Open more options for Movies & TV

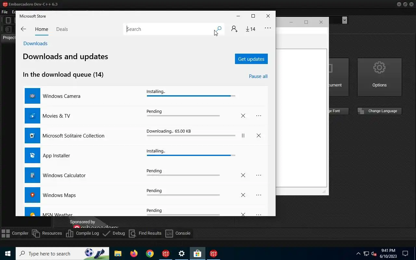pyautogui.click(x=259, y=116)
